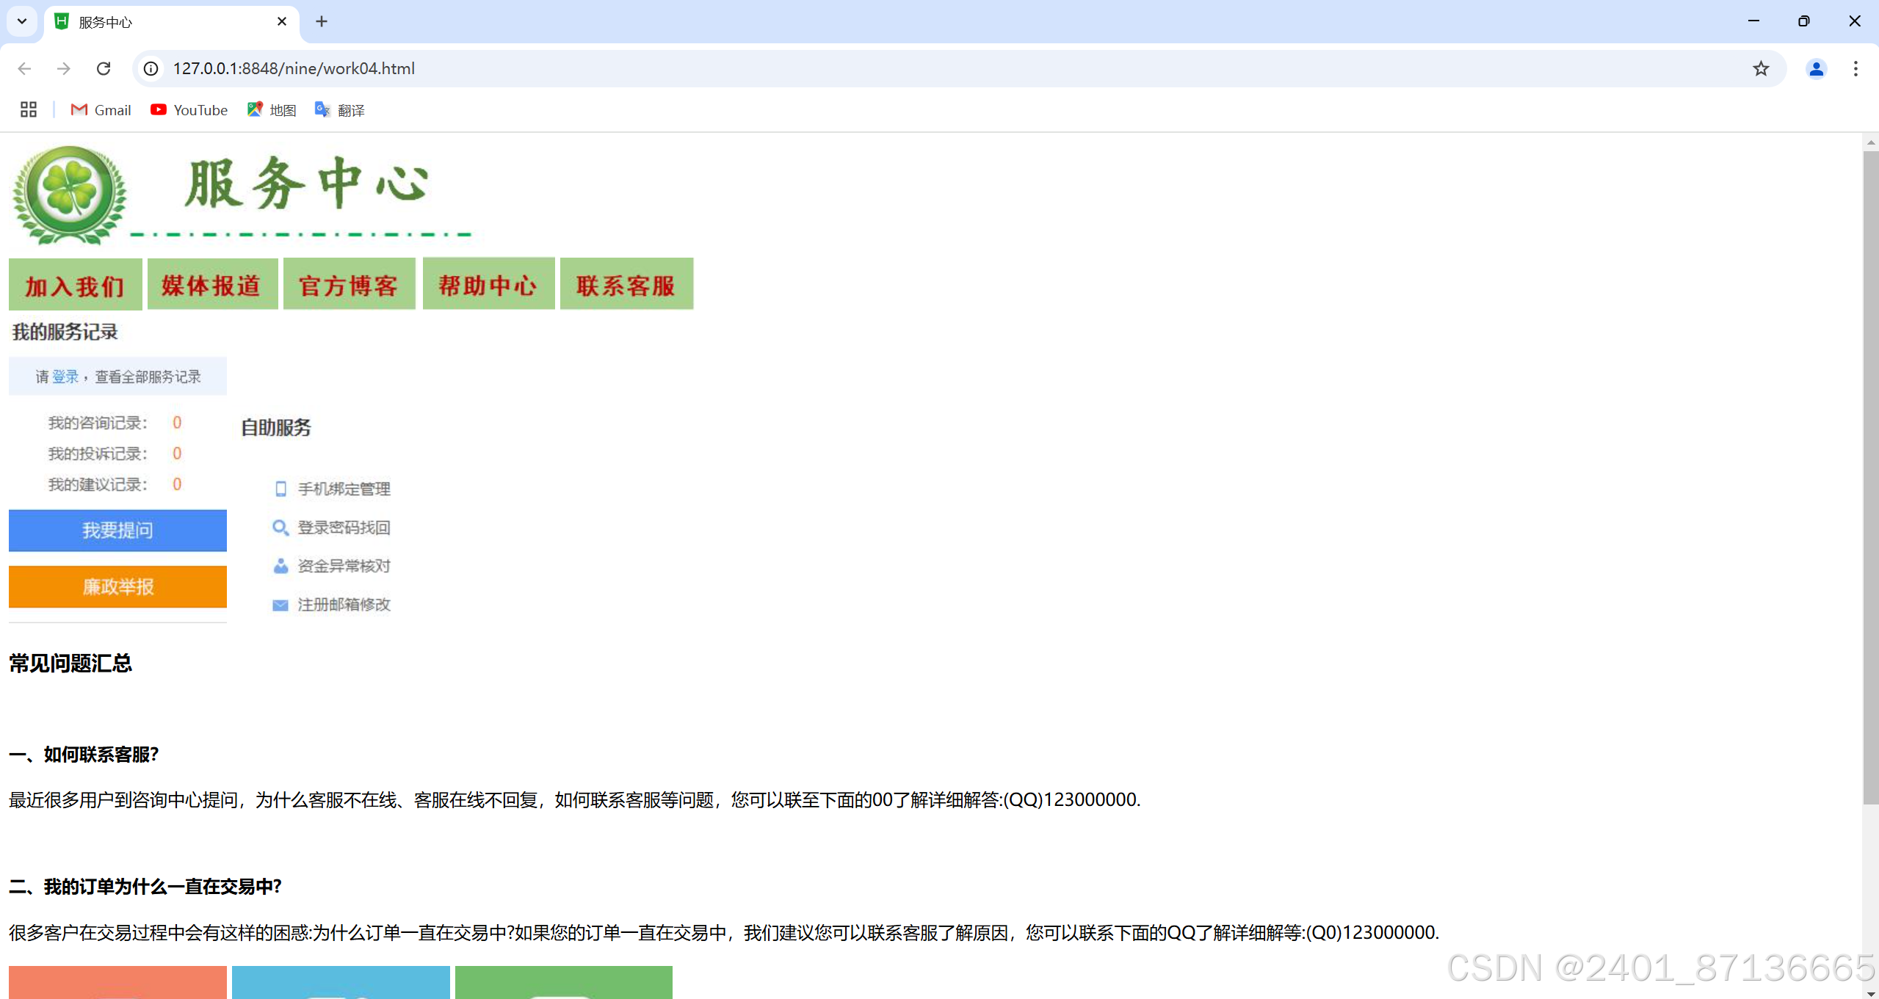1879x999 pixels.
Task: Click the browser reload icon
Action: 104,68
